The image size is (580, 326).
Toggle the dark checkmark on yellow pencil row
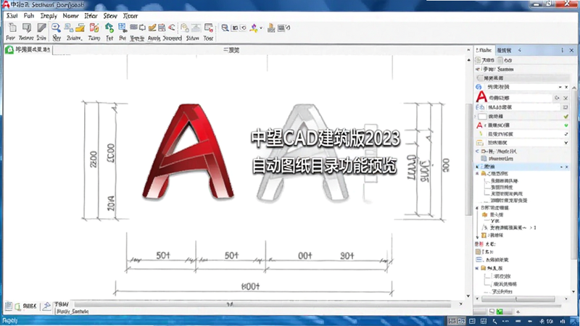[x=566, y=134]
